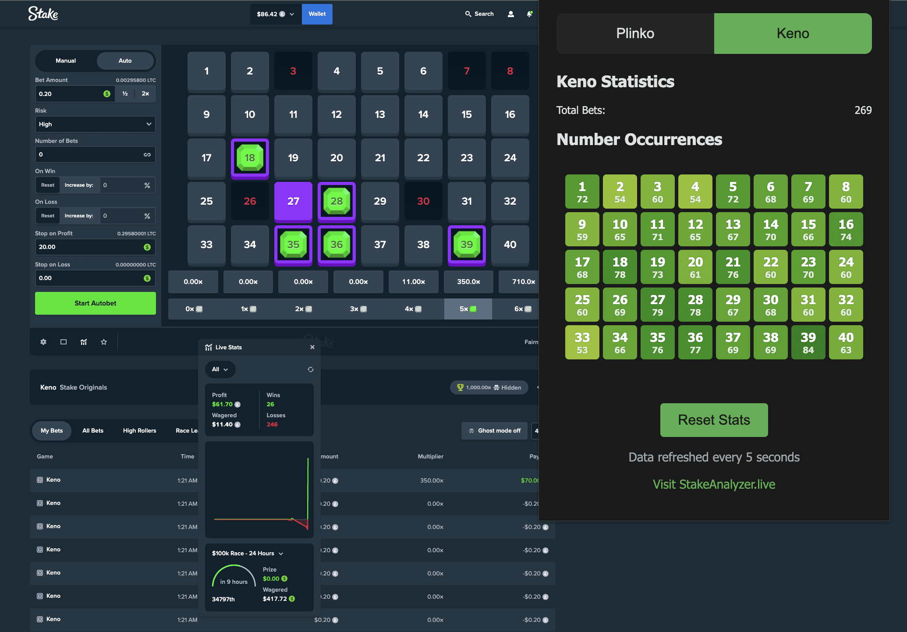This screenshot has height=632, width=907.
Task: Expand the Risk level dropdown
Action: coord(94,124)
